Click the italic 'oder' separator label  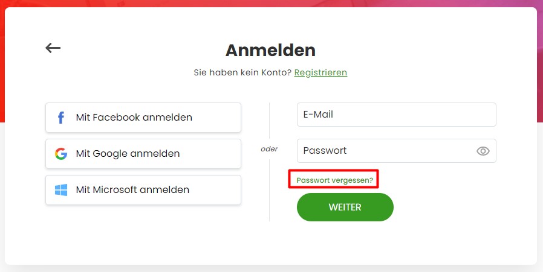click(x=269, y=149)
